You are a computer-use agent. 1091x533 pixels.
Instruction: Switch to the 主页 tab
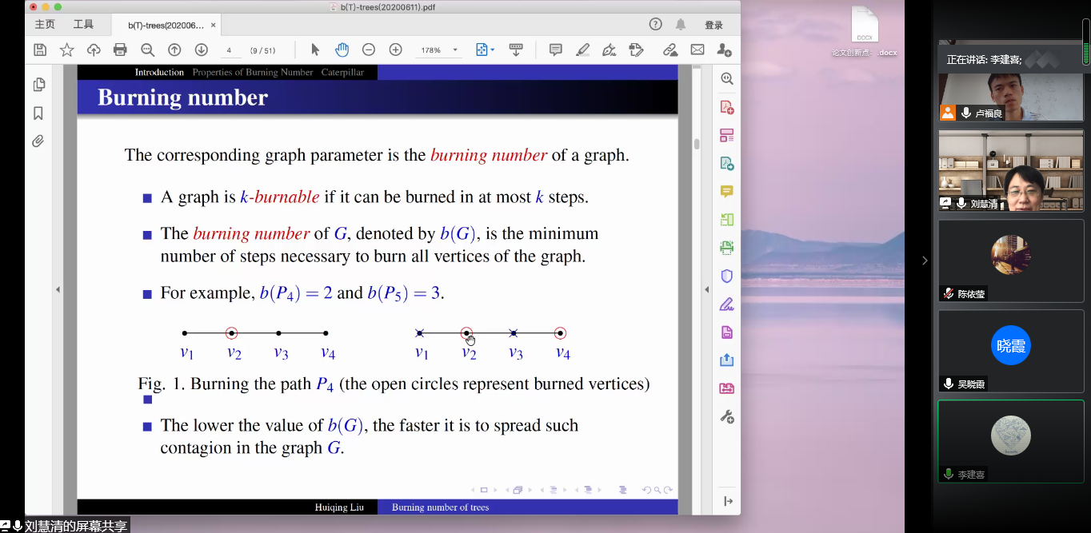pyautogui.click(x=45, y=25)
